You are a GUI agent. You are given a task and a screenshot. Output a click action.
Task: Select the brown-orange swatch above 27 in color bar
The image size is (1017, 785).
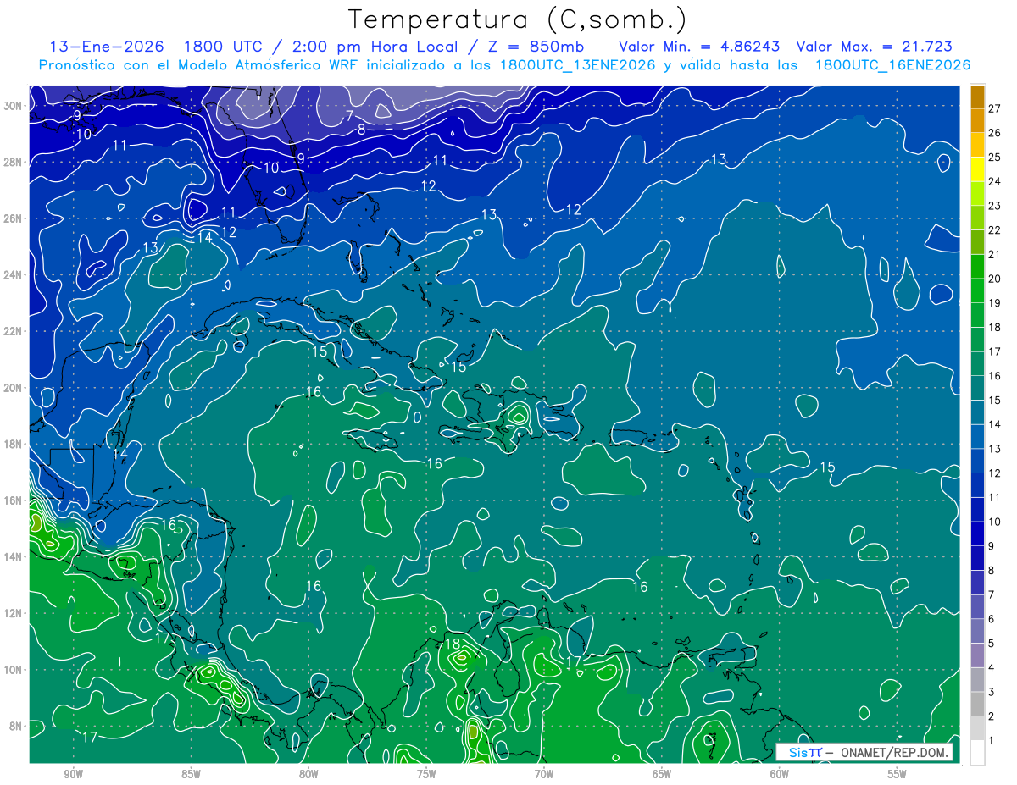pos(977,97)
